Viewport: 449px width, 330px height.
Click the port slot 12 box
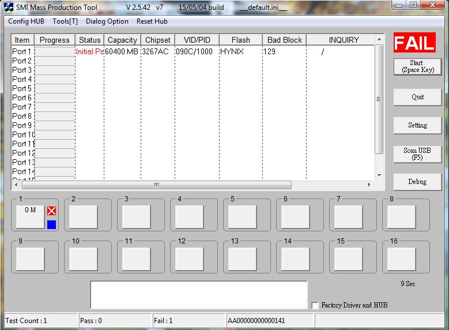click(189, 259)
